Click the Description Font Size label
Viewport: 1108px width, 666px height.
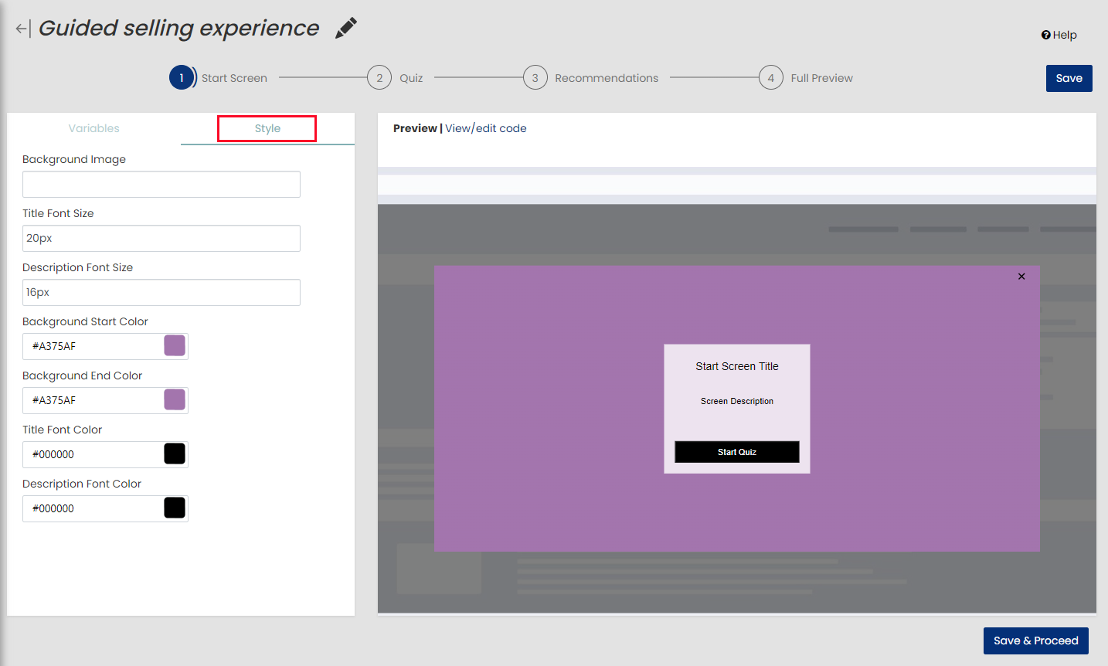click(x=77, y=267)
